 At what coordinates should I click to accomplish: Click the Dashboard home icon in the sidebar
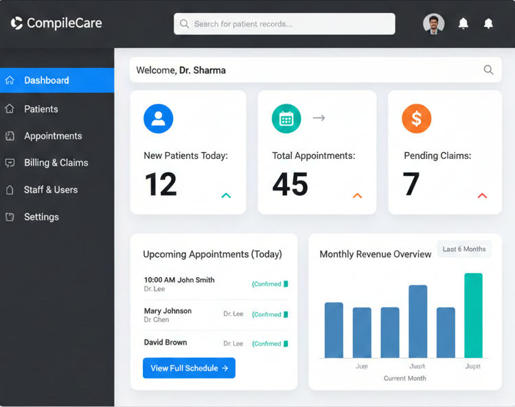pyautogui.click(x=10, y=80)
